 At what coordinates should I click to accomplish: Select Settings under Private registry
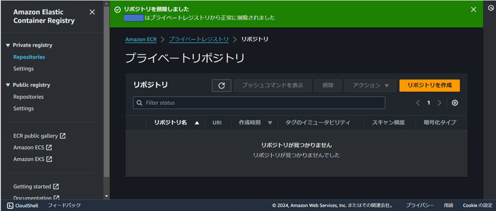tap(24, 68)
